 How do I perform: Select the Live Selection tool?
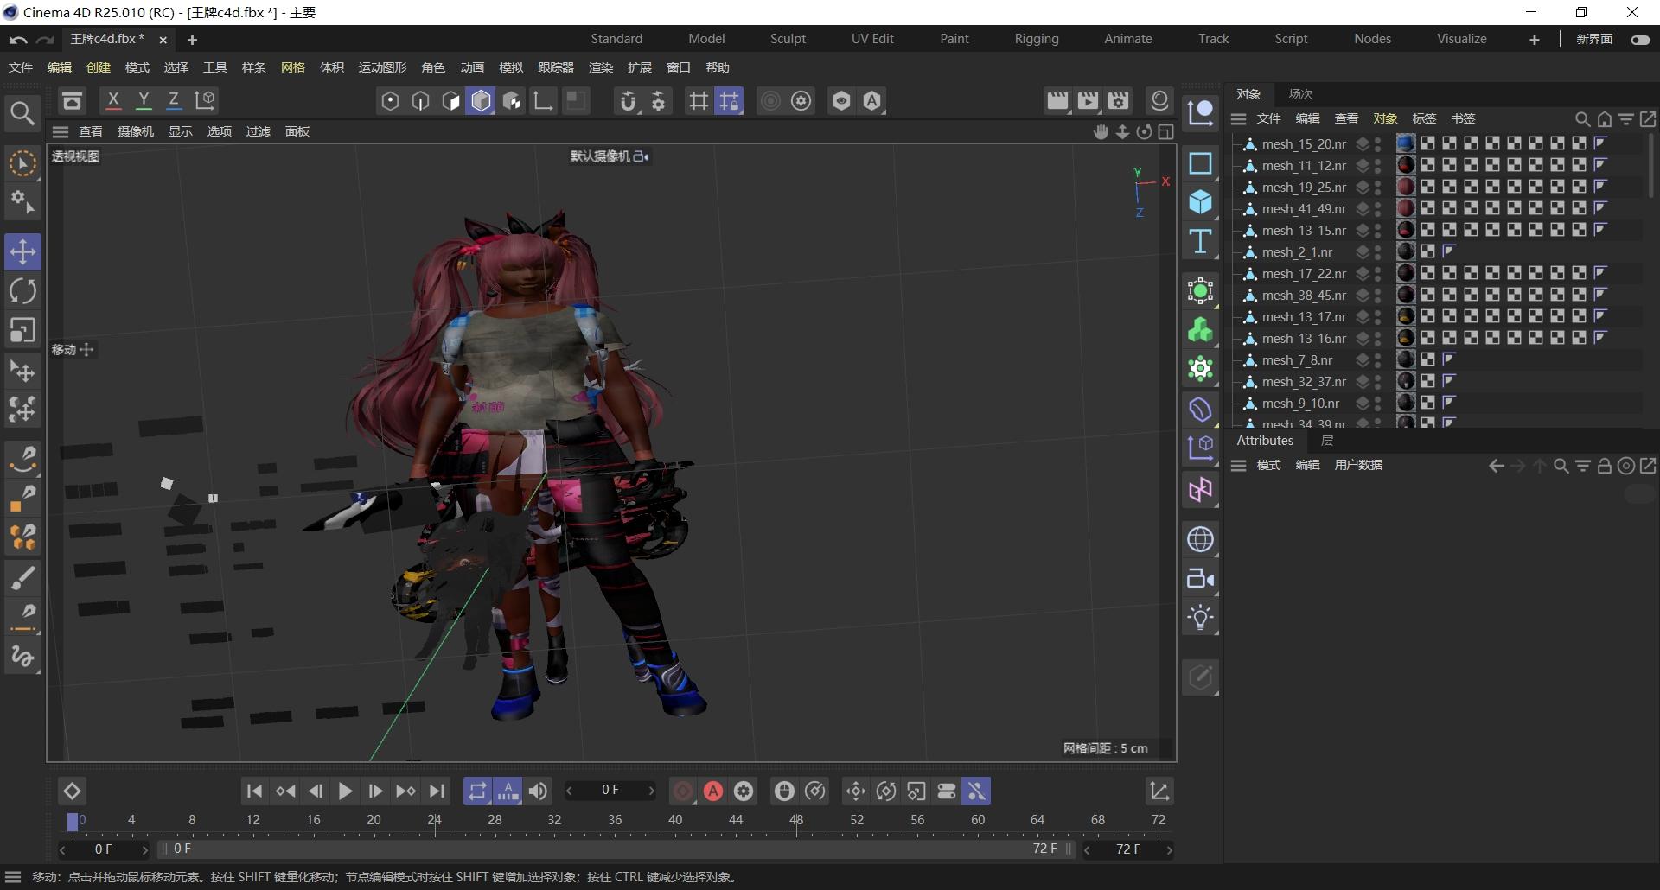pos(22,163)
